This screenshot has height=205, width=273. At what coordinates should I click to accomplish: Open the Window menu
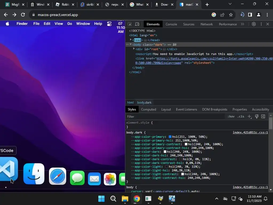click(x=83, y=24)
